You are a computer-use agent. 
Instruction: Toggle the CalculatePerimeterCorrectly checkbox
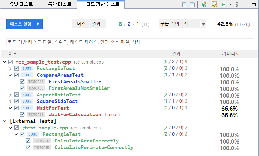(x=28, y=147)
